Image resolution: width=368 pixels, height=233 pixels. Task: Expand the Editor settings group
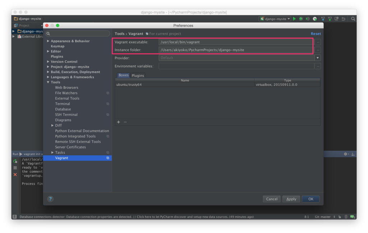point(48,51)
